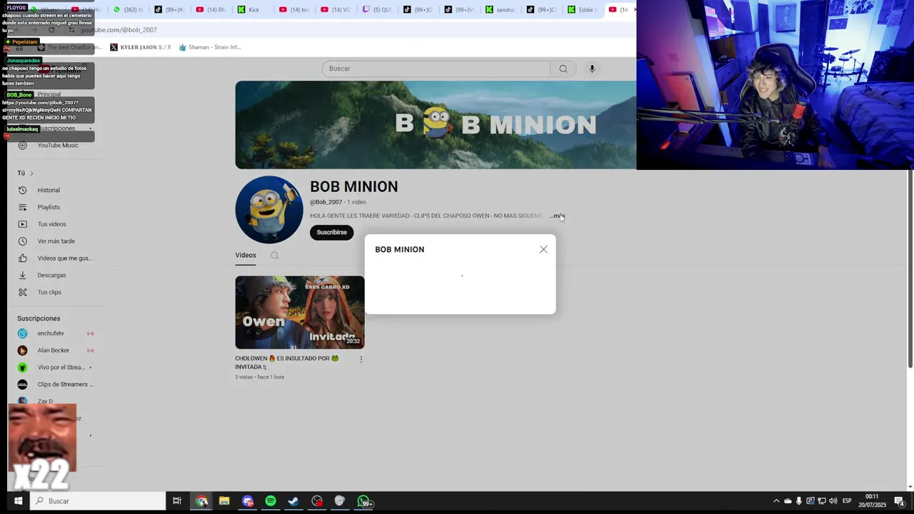Click the search magnifier button beside Buscar
Image resolution: width=914 pixels, height=514 pixels.
(563, 69)
